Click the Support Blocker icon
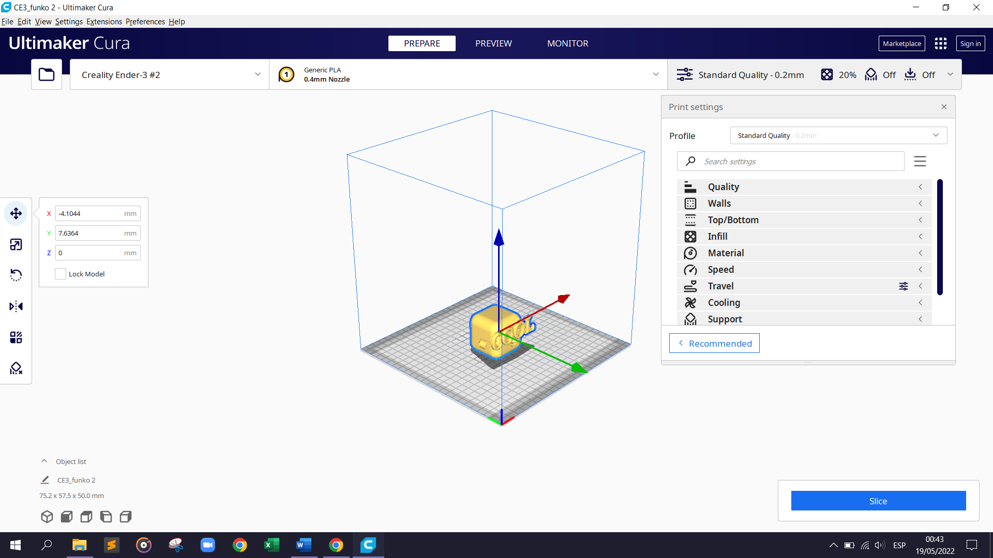 click(17, 368)
